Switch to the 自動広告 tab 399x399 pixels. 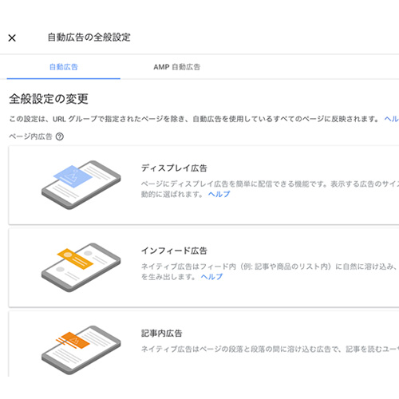click(x=64, y=67)
